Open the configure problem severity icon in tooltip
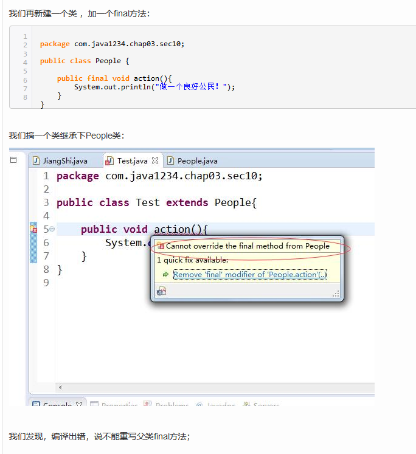The width and height of the screenshot is (416, 454). click(x=161, y=291)
